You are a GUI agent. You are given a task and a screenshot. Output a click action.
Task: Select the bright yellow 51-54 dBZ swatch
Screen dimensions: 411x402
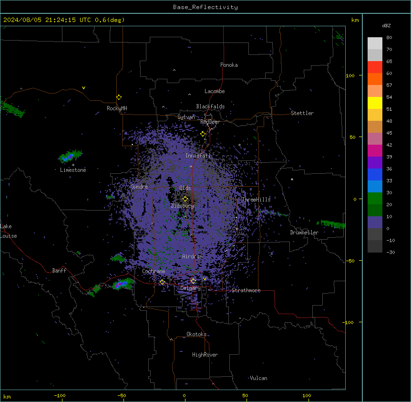pyautogui.click(x=375, y=103)
